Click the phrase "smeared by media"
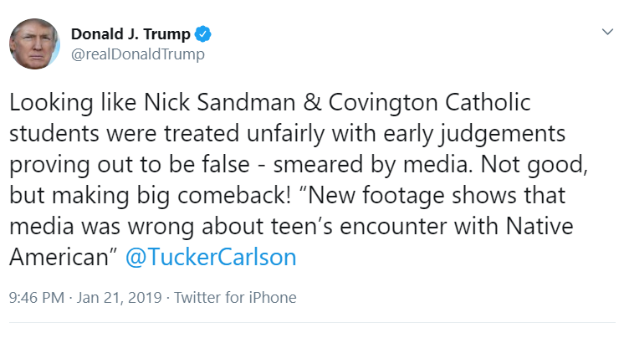 coord(371,165)
